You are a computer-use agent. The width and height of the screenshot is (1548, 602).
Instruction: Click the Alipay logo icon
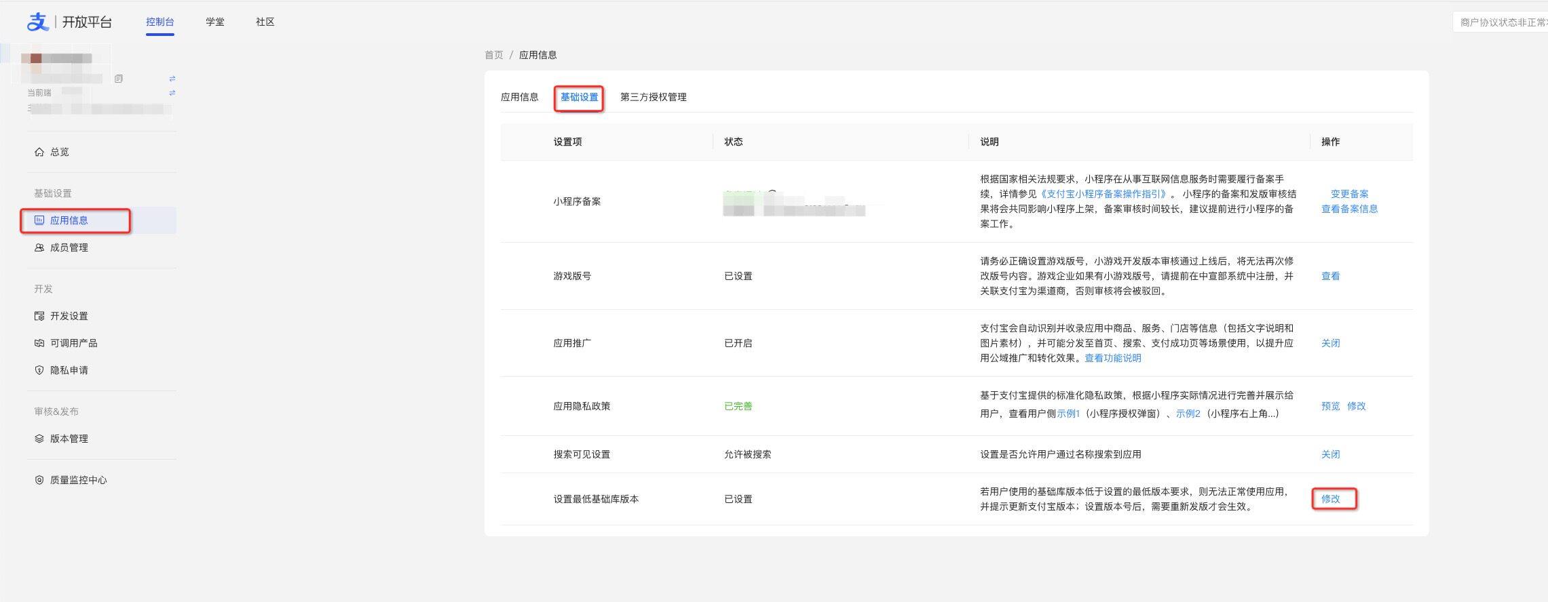(37, 22)
